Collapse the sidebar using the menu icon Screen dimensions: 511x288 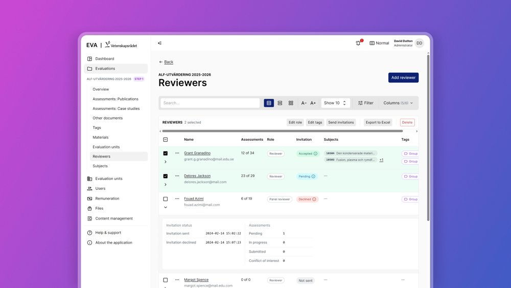point(160,43)
